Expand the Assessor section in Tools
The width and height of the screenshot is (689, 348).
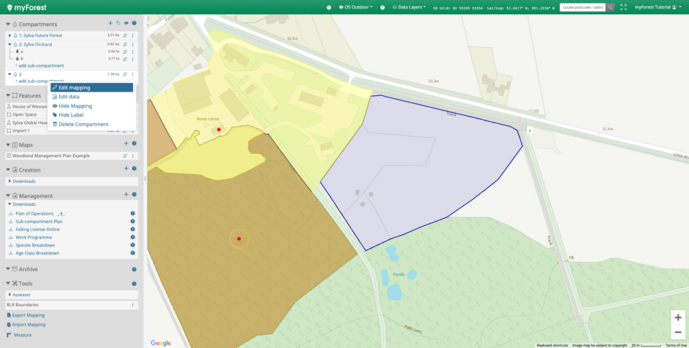tap(9, 295)
